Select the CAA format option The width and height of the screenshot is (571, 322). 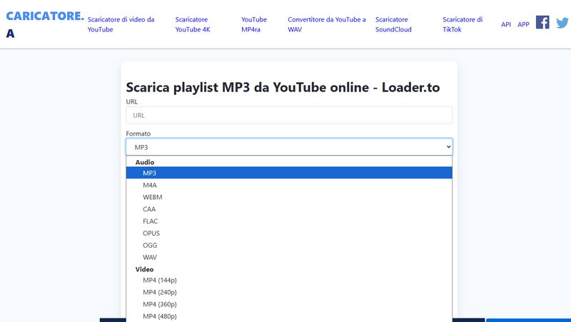pos(289,209)
